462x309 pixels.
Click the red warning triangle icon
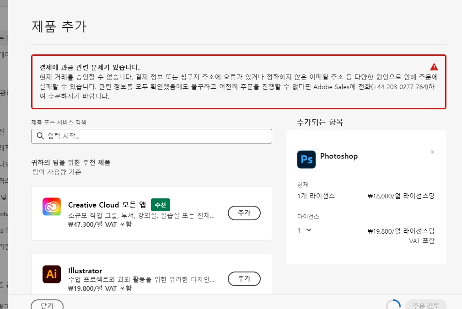pos(434,67)
